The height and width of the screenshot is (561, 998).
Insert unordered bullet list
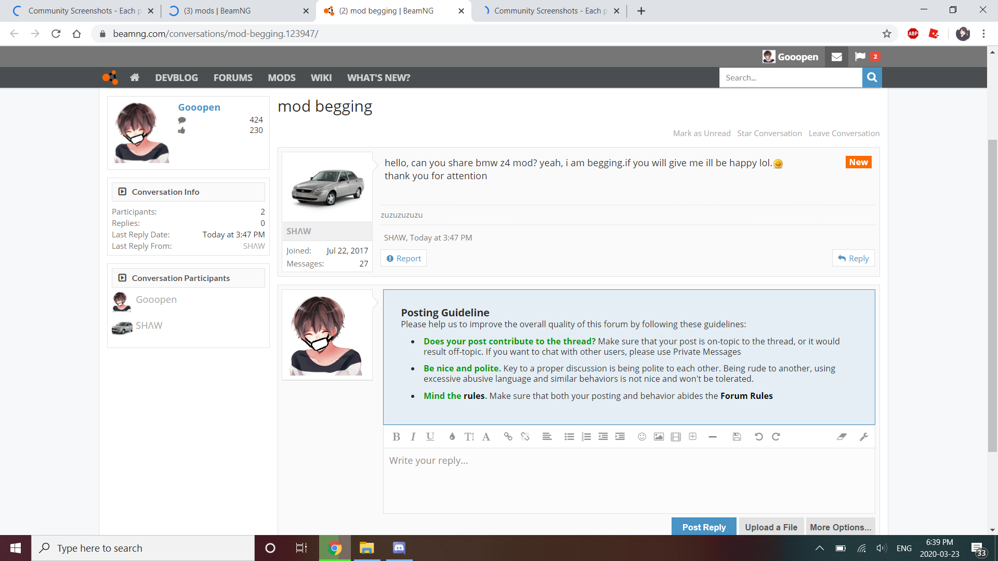tap(569, 437)
